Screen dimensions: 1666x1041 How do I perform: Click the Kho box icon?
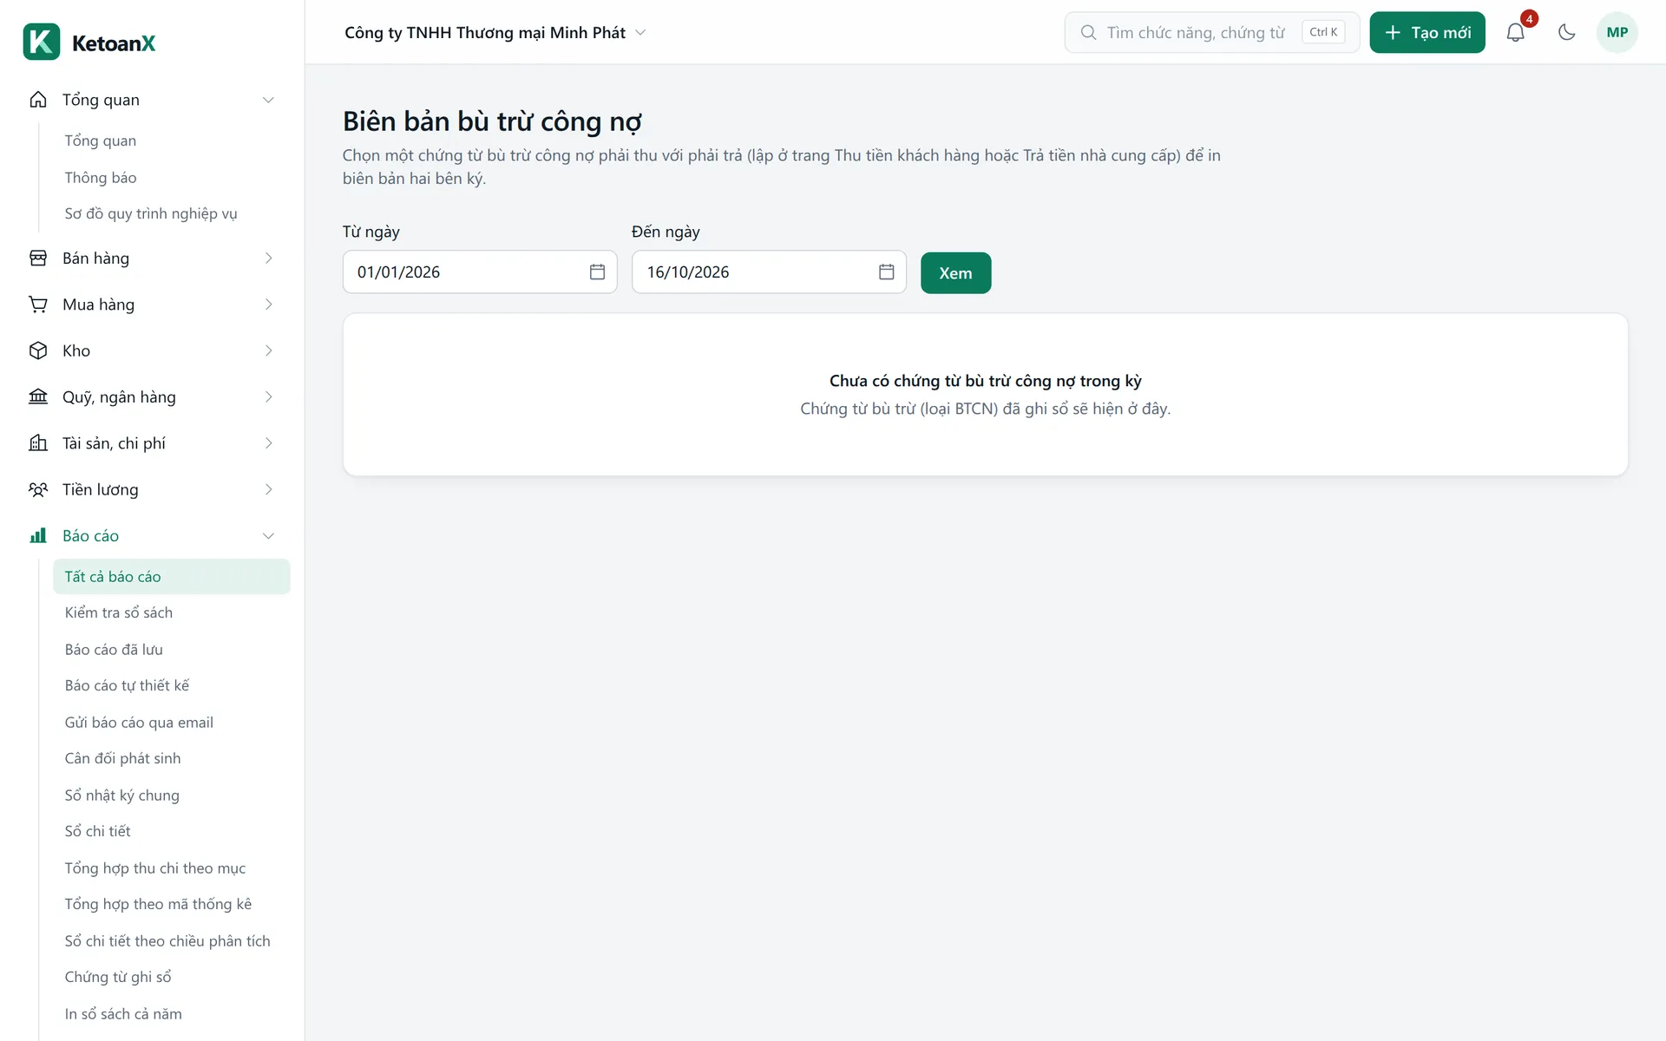[38, 350]
